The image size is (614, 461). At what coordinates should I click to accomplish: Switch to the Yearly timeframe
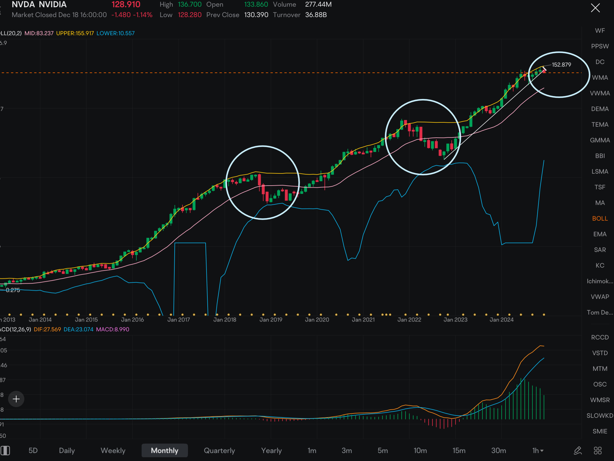[x=271, y=450]
